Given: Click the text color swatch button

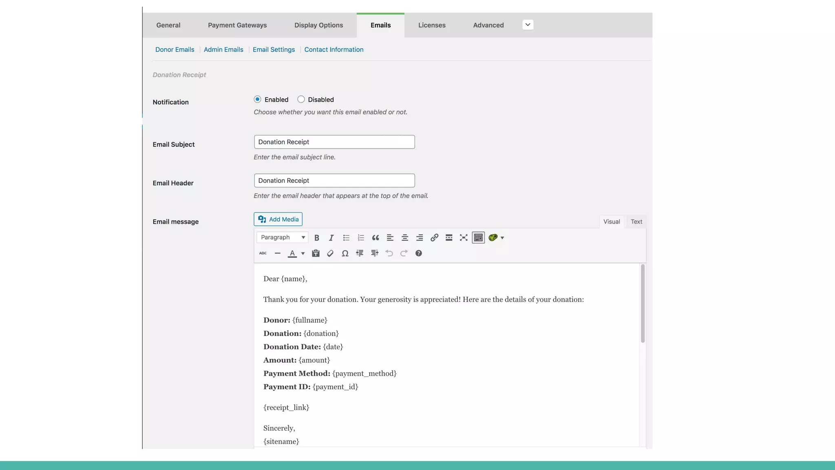Looking at the screenshot, I should [x=292, y=253].
